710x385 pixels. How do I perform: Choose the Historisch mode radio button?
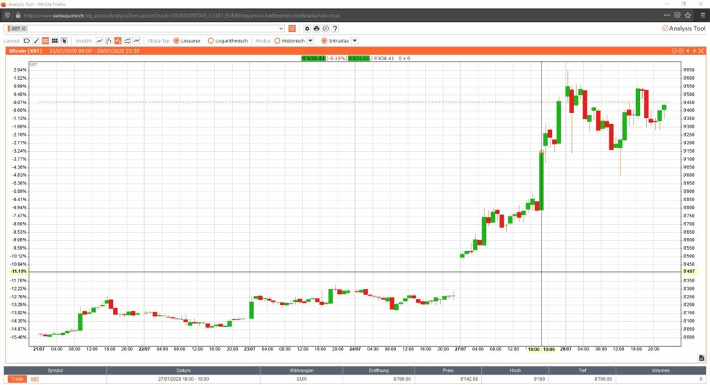(277, 41)
